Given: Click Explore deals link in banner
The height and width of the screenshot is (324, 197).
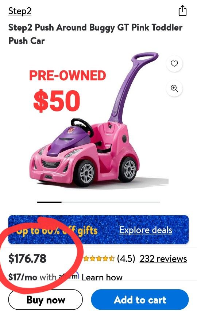Looking at the screenshot, I should [x=146, y=230].
